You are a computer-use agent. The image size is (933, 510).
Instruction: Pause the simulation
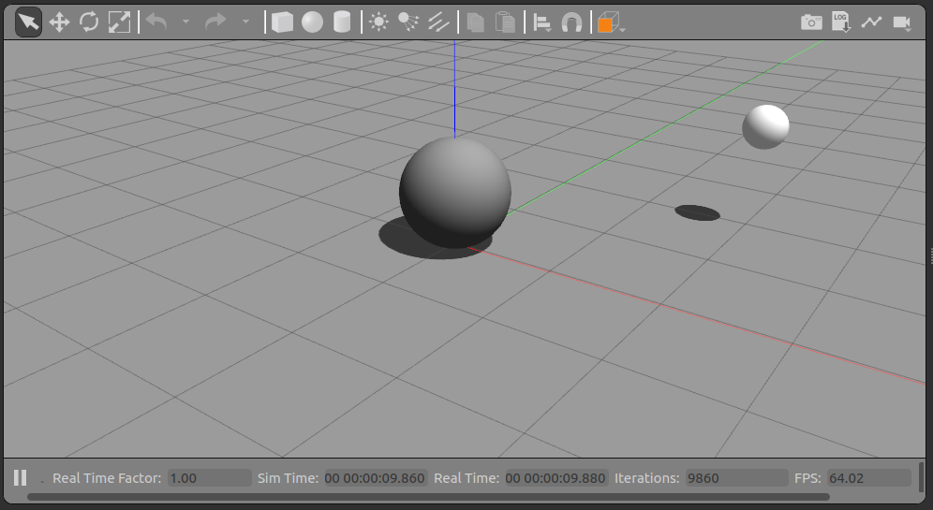pos(21,478)
